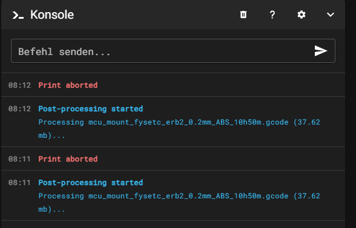Viewport: 356px width, 228px height.
Task: Click the terminal prompt icon beside Konsole
Action: pyautogui.click(x=18, y=15)
